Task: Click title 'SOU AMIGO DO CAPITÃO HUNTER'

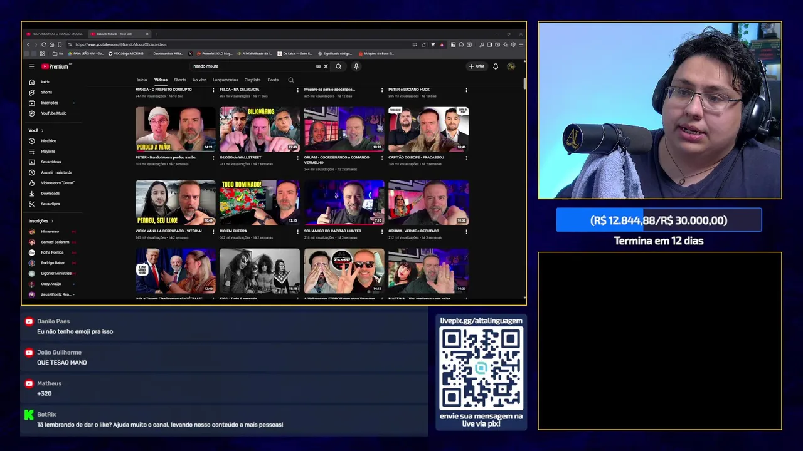Action: pyautogui.click(x=332, y=231)
